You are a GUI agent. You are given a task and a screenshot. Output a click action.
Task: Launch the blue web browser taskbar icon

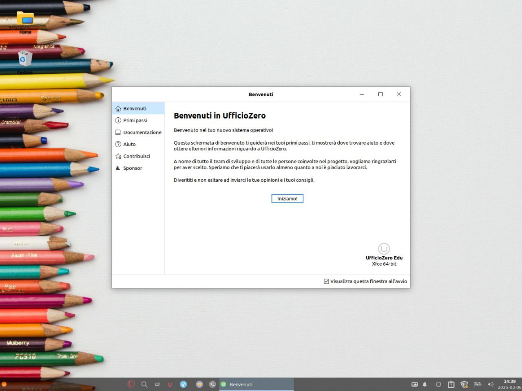click(184, 384)
